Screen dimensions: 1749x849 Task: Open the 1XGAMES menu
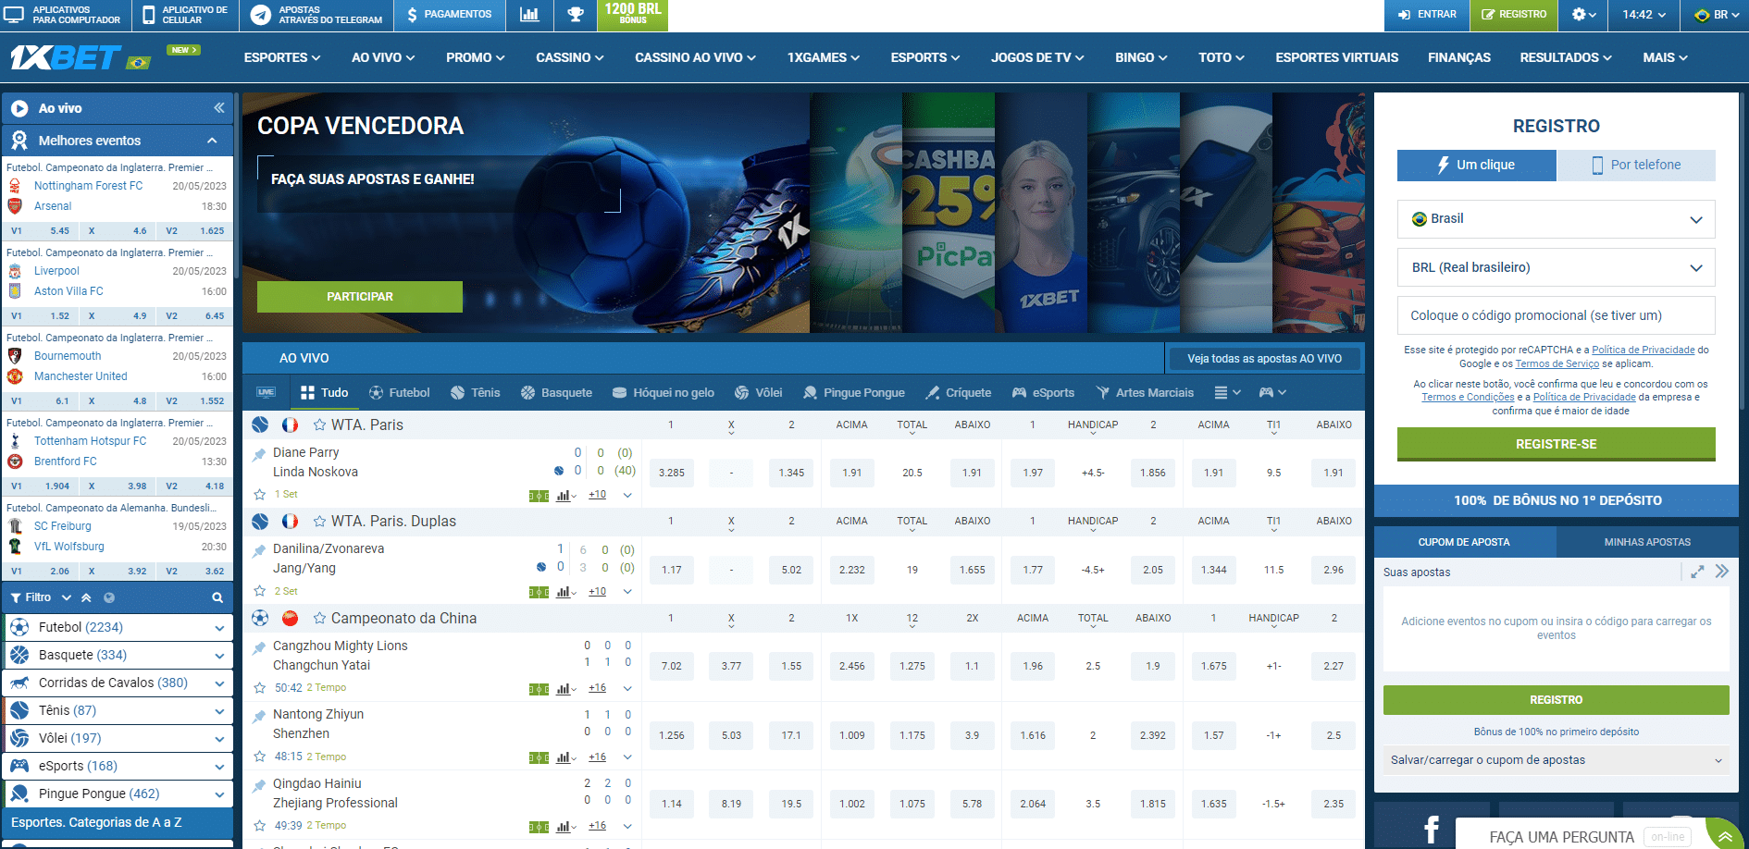pyautogui.click(x=824, y=57)
